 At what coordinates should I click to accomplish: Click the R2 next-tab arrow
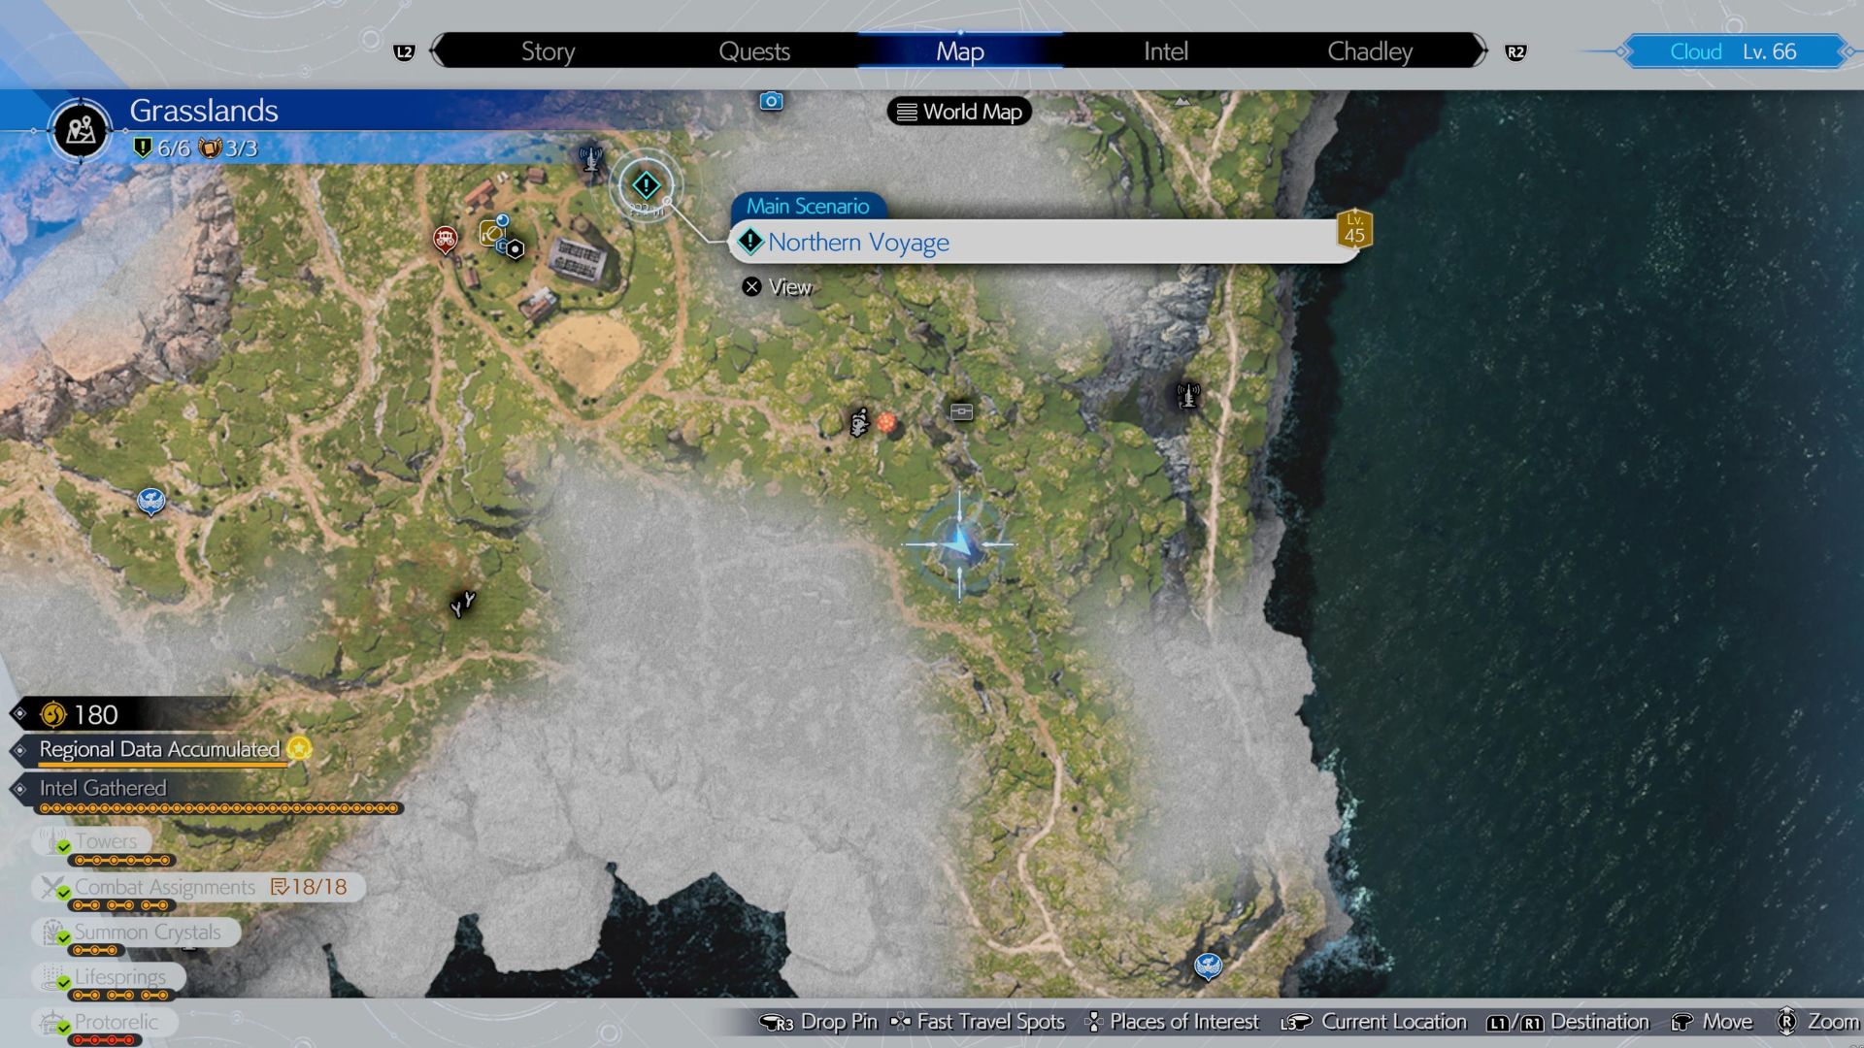pyautogui.click(x=1515, y=52)
